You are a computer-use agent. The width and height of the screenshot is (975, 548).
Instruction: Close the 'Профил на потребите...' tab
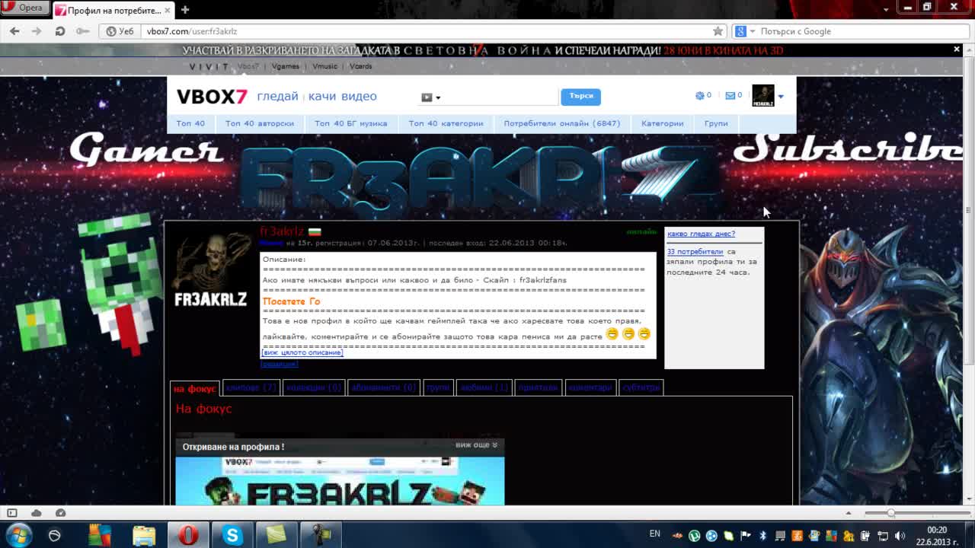(x=169, y=11)
